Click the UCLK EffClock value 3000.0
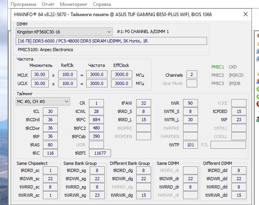The width and height of the screenshot is (259, 205). [x=122, y=83]
